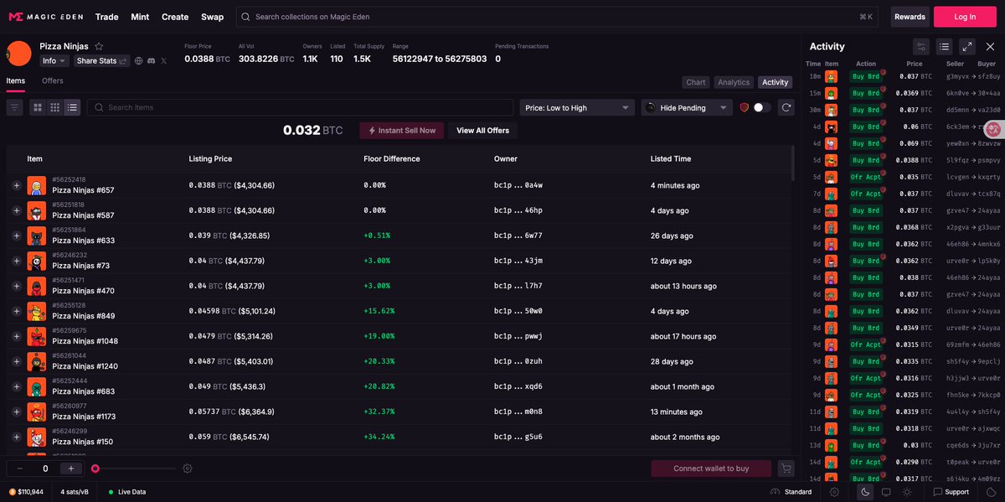Image resolution: width=1005 pixels, height=502 pixels.
Task: Expand the Info dropdown
Action: 54,61
